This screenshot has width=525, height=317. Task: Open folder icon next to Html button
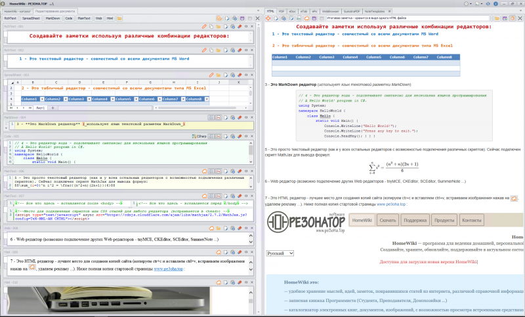(119, 18)
